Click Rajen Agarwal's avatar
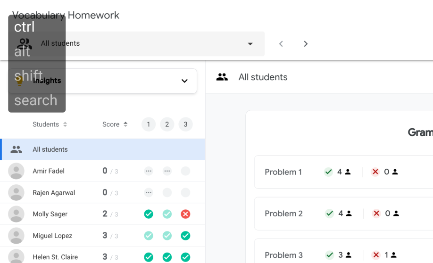Screen dimensions: 433x263 (x=17, y=192)
